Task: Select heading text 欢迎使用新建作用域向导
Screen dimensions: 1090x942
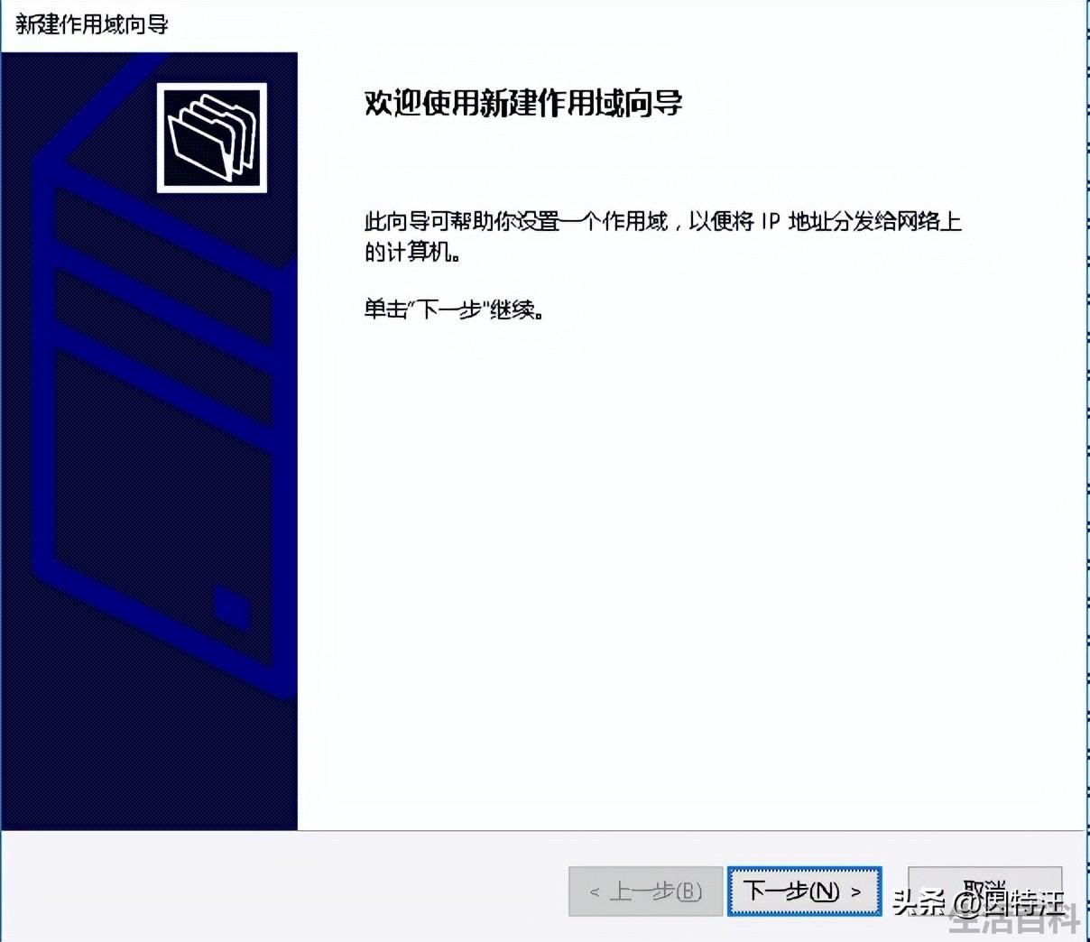Action: (x=523, y=103)
